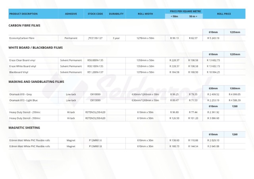Select the Adhesive column header
This screenshot has width=254, height=179.
[x=71, y=14]
